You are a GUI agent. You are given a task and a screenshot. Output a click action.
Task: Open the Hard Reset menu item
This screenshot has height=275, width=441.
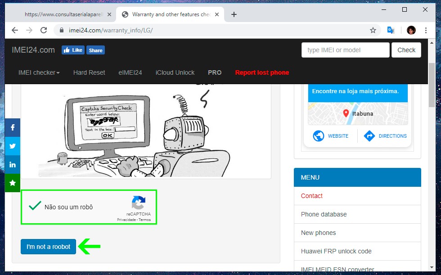89,72
